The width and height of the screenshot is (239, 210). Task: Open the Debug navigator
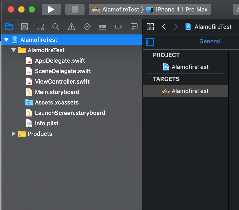click(x=103, y=27)
